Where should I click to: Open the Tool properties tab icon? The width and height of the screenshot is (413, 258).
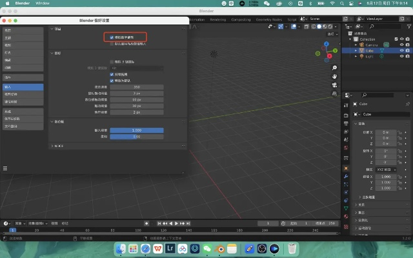346,104
